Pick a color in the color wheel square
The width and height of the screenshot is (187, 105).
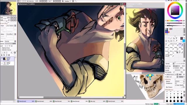click(x=175, y=10)
